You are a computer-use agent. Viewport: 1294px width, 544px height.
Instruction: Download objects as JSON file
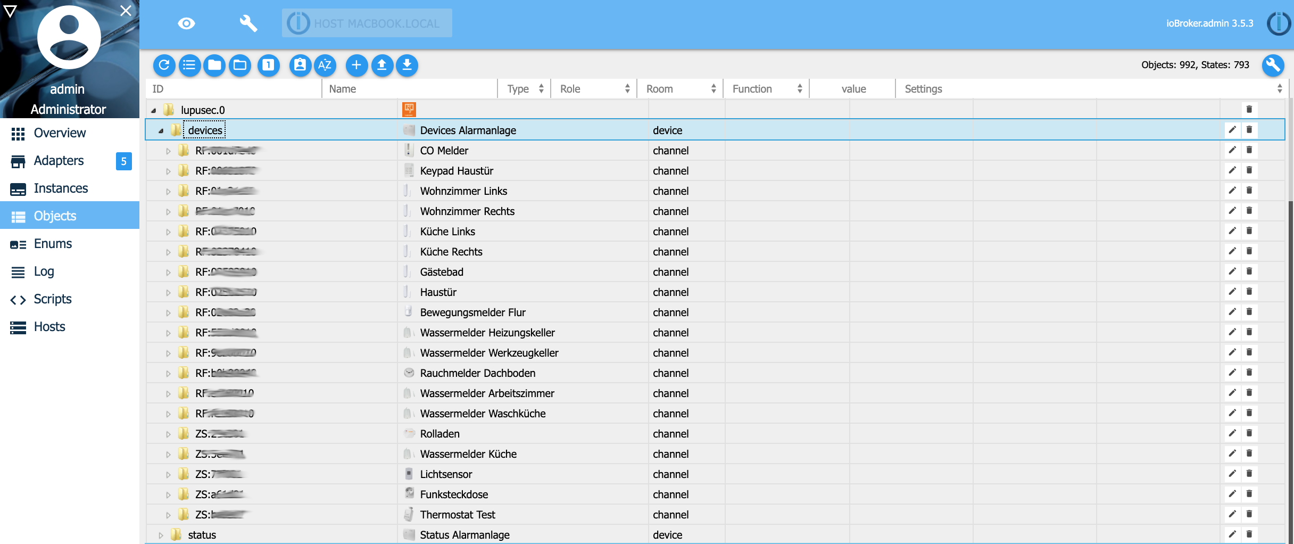(407, 65)
